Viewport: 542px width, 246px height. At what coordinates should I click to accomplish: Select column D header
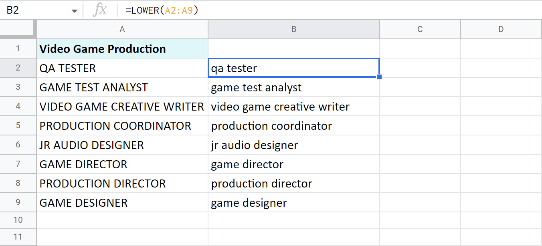pos(501,29)
